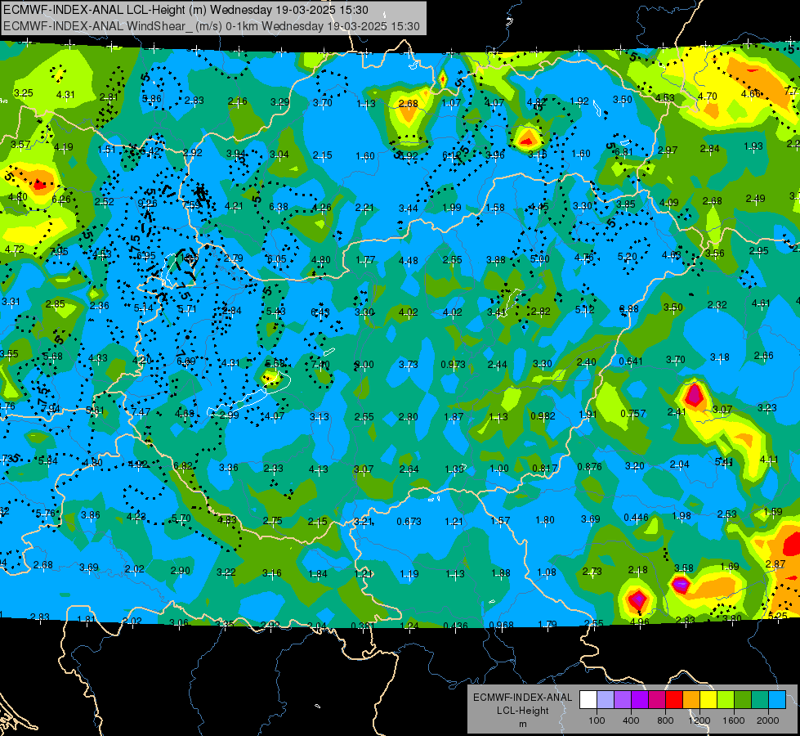Click the unit label 'm' in the legend
Image resolution: width=800 pixels, height=736 pixels.
click(522, 724)
